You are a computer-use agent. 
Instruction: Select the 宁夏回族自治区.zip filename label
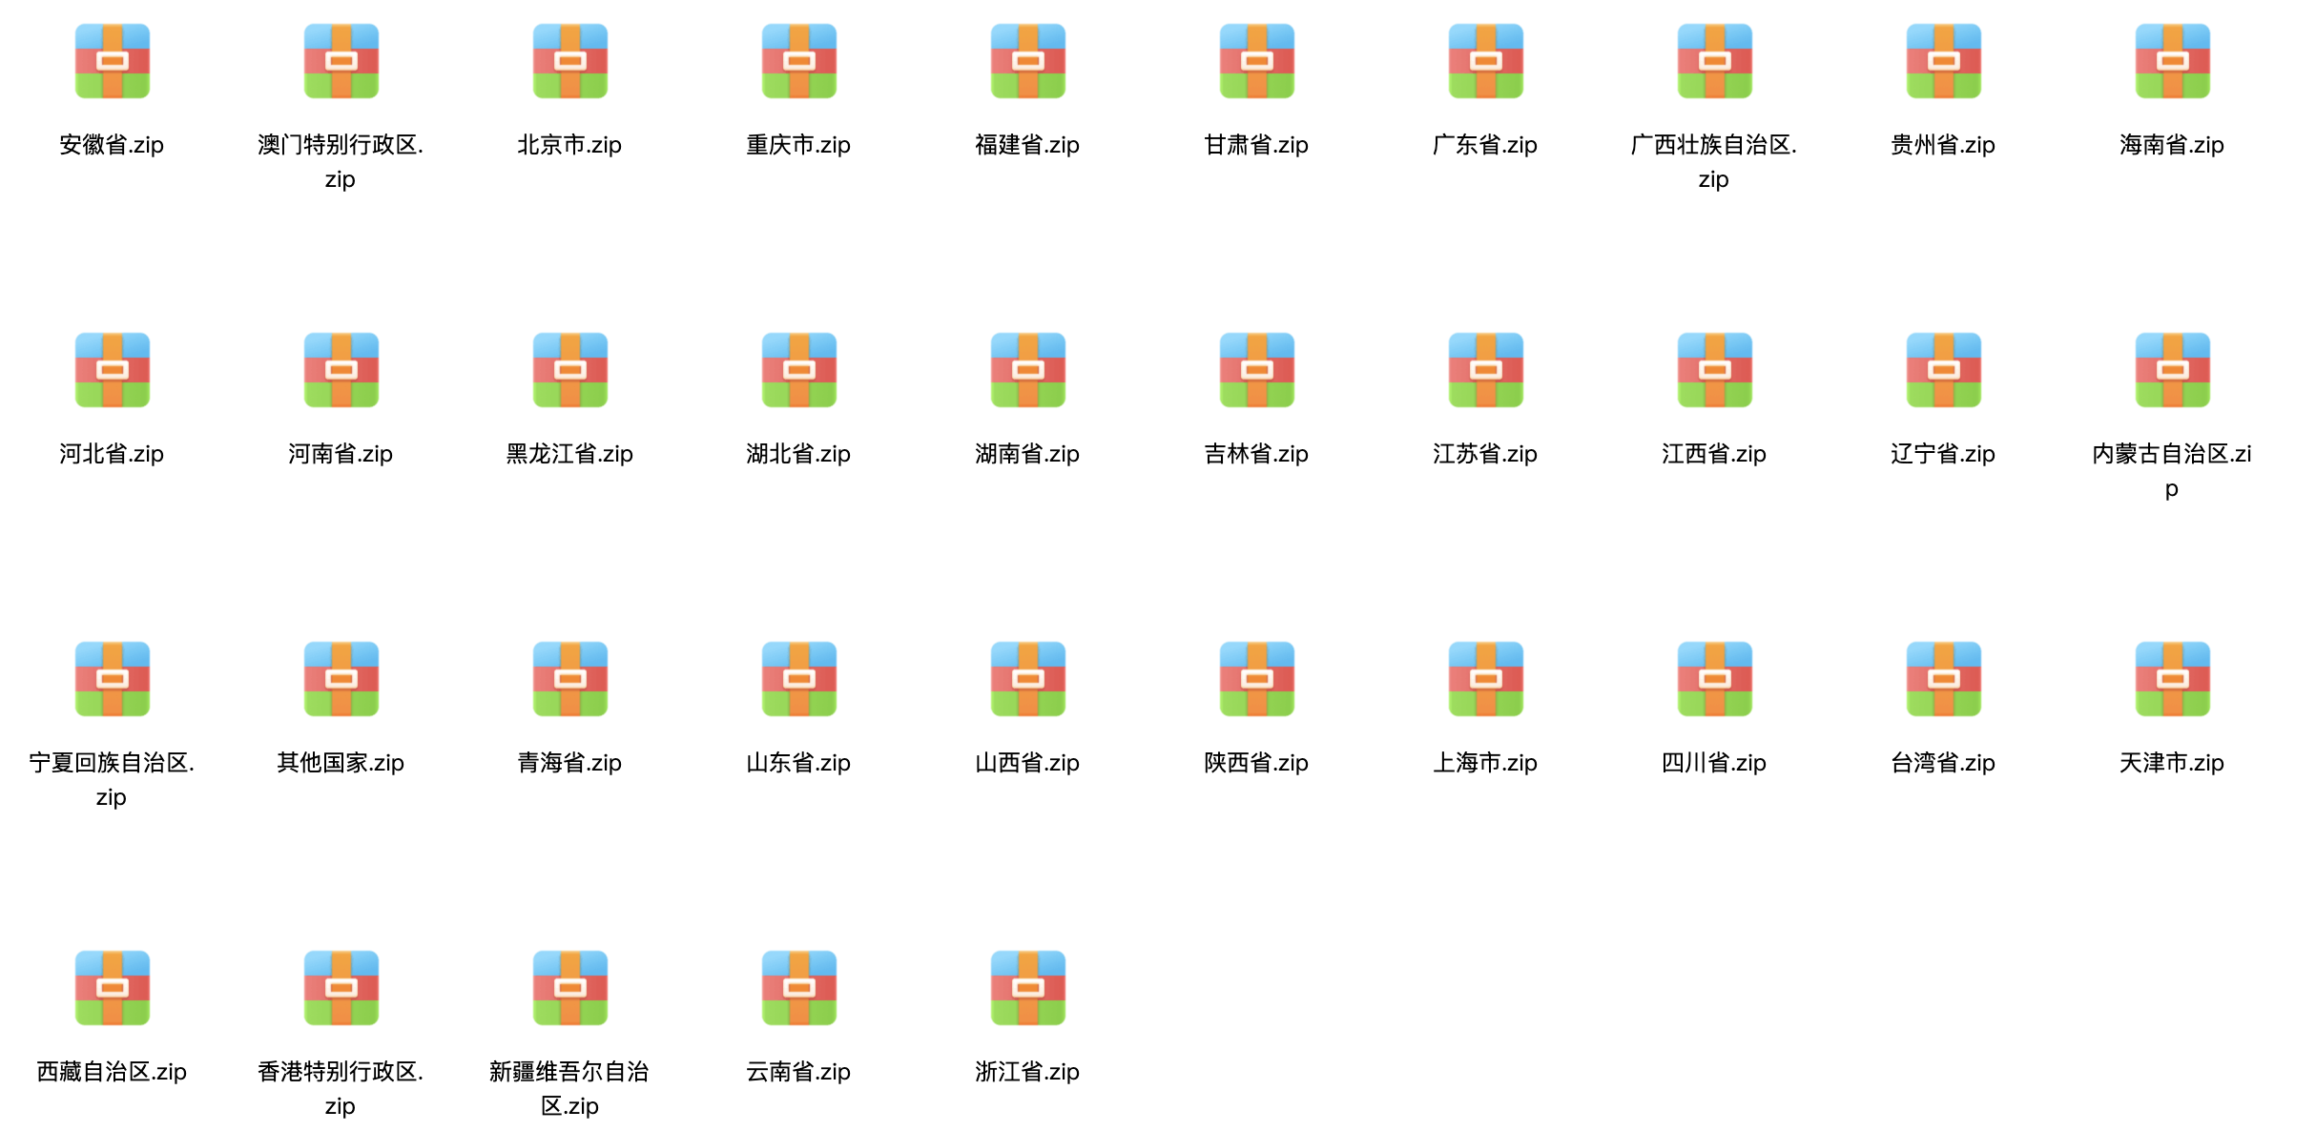[112, 779]
